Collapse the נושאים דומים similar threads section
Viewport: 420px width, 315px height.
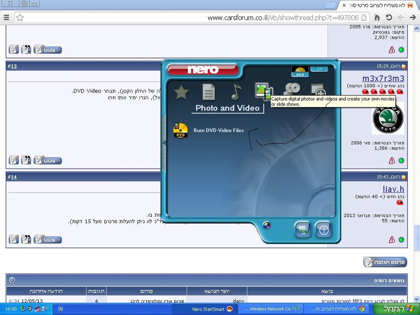12,280
